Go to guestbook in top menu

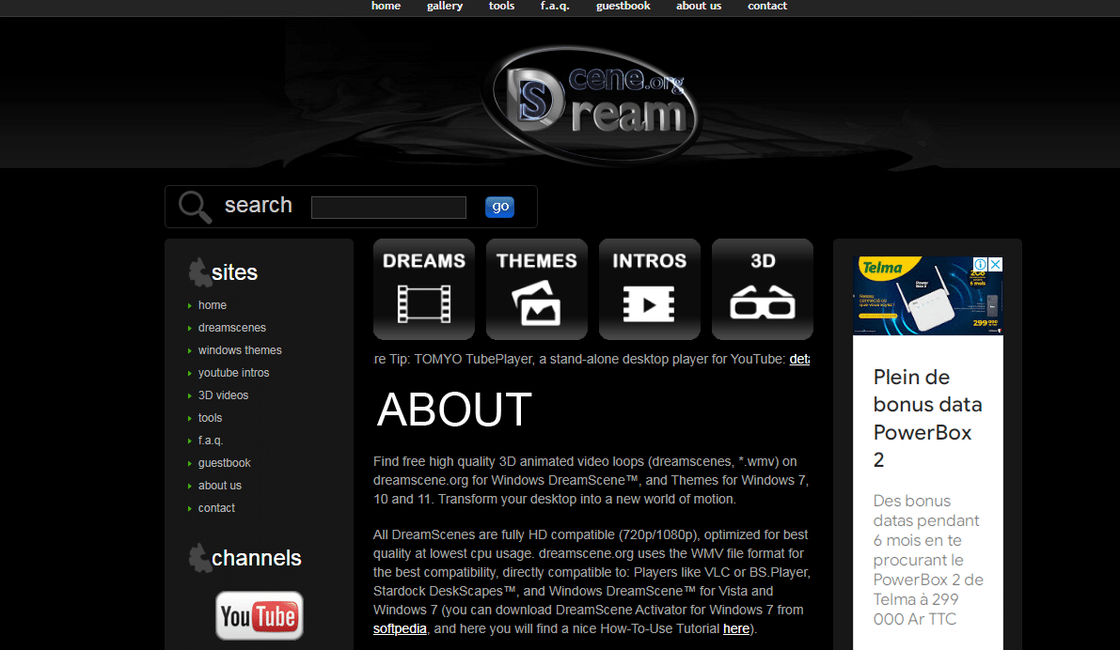[x=623, y=7]
